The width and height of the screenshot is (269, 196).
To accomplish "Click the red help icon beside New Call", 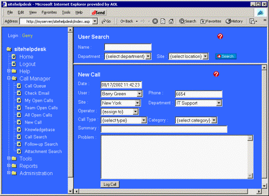I will (216, 74).
